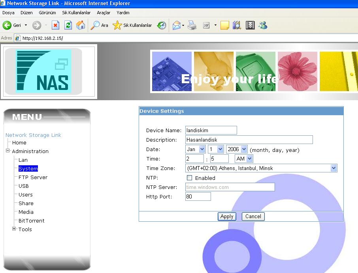The width and height of the screenshot is (358, 273).
Task: Click the NTP Server field time.windows.com
Action: [x=230, y=187]
